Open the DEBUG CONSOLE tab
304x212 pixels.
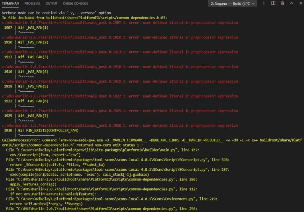click(75, 3)
